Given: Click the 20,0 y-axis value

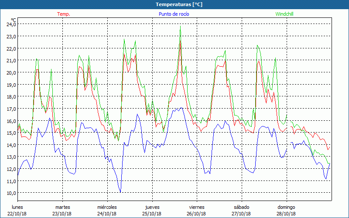Looking at the screenshot, I should click(11, 72).
